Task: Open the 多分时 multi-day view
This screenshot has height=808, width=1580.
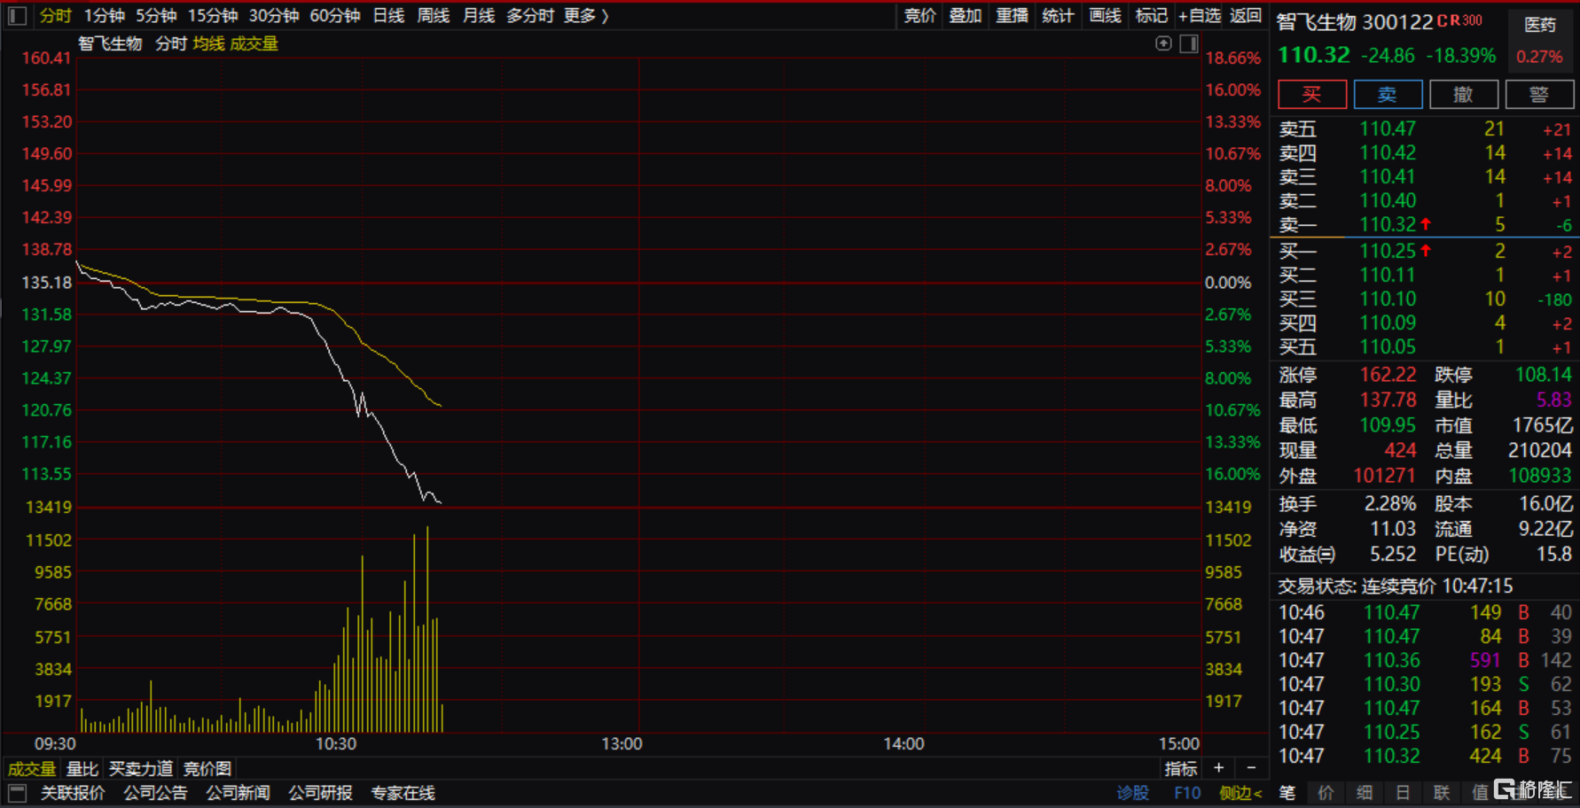Action: pos(530,16)
